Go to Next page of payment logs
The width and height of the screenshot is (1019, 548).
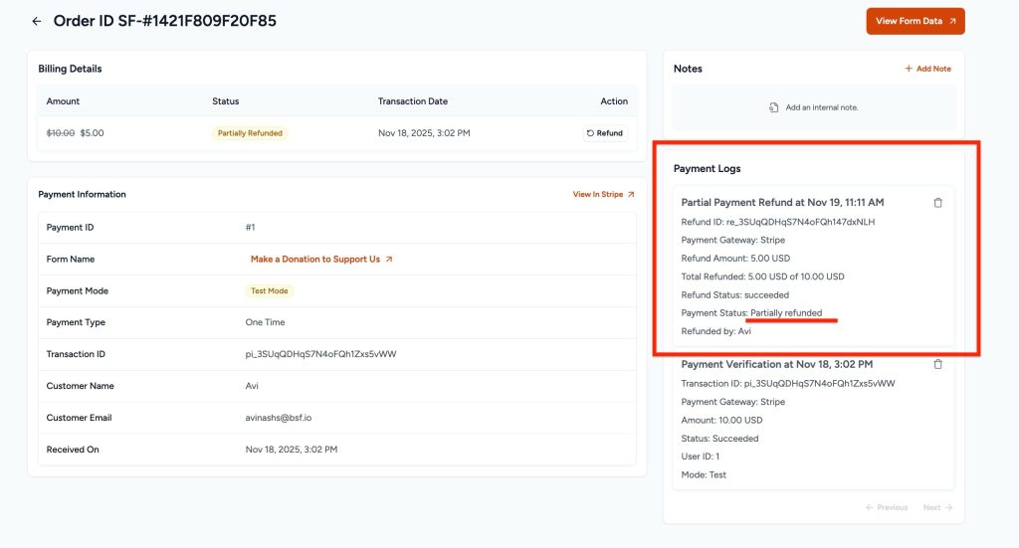[x=937, y=507]
